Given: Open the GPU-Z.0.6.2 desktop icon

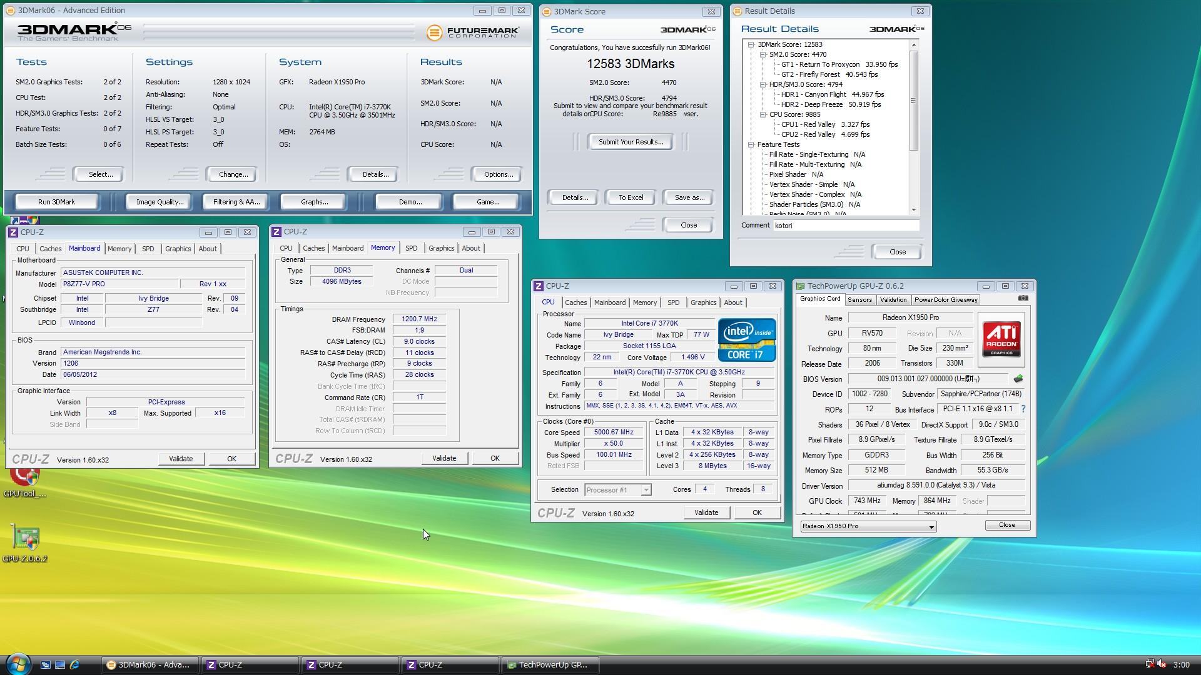Looking at the screenshot, I should (x=25, y=544).
